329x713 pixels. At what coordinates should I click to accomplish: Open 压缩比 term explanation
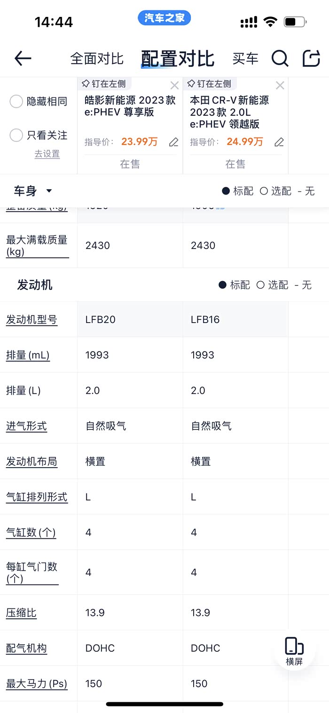21,613
